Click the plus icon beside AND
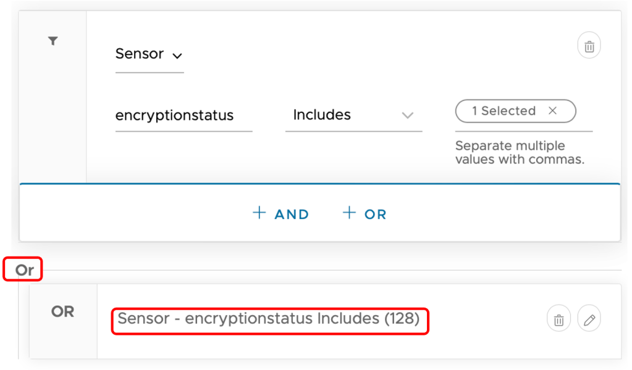The width and height of the screenshot is (632, 370). pos(259,213)
